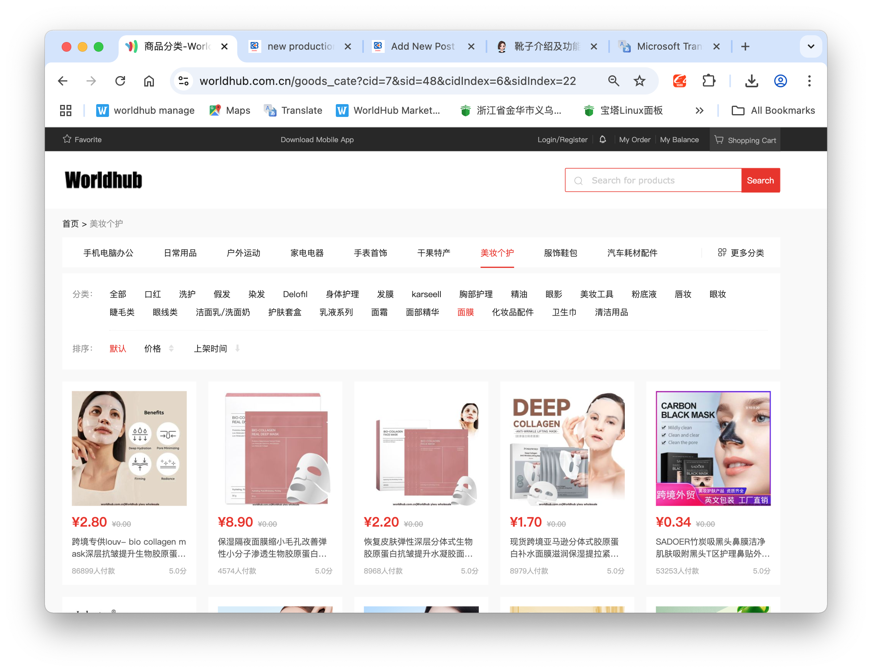Select the 默认 sort option
Viewport: 872px width, 672px height.
pyautogui.click(x=118, y=348)
